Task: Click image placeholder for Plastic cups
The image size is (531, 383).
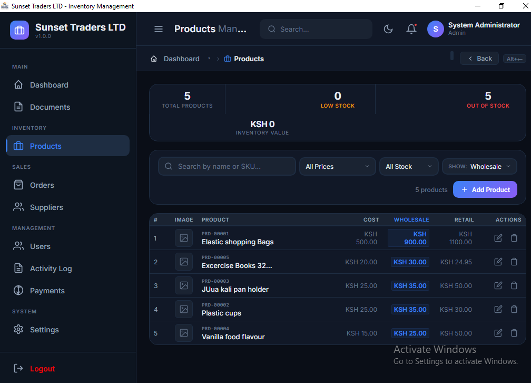Action: pos(184,309)
